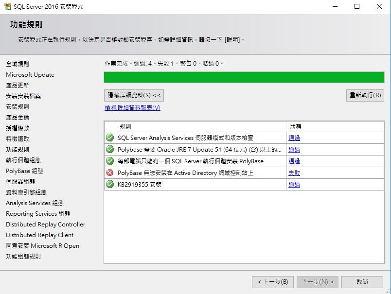Select 伺服器組態 step in sidebar
The height and width of the screenshot is (294, 391).
pyautogui.click(x=20, y=182)
